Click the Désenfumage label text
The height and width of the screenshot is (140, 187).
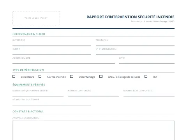(x=87, y=77)
